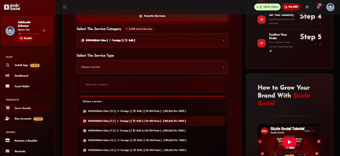340x156 pixels.
Task: Click Instagram icon on [D] option
Action: [85, 111]
